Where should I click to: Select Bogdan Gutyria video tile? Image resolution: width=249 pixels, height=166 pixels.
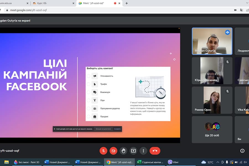coord(212,41)
